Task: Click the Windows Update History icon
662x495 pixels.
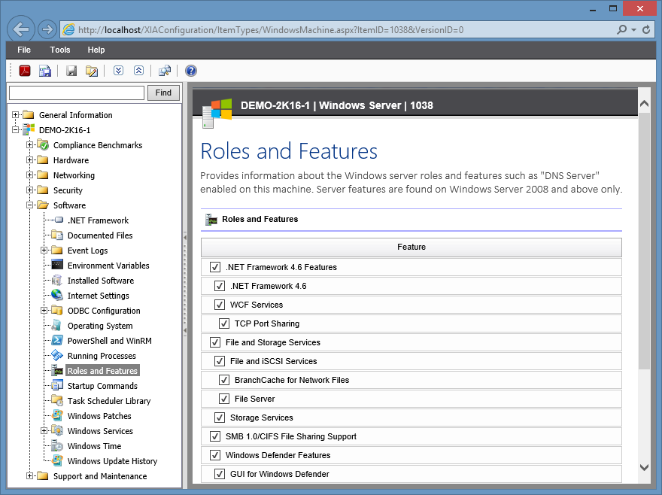Action: [57, 461]
